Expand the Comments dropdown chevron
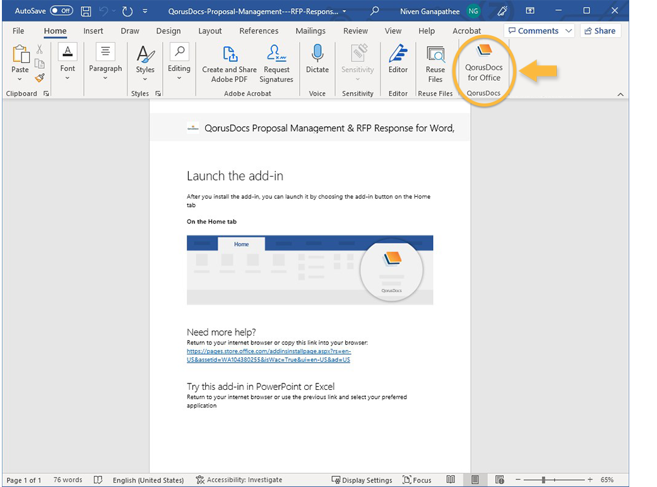 pos(569,30)
